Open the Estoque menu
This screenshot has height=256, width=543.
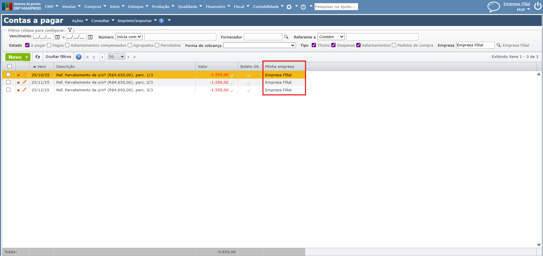(138, 7)
